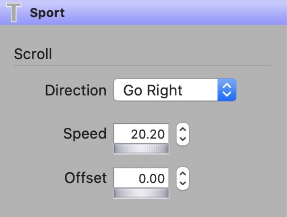The width and height of the screenshot is (287, 217).
Task: Increase Offset with the stepper up arrow
Action: (x=183, y=173)
